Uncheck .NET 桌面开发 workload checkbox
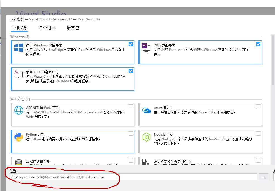The image size is (275, 191). point(258,44)
